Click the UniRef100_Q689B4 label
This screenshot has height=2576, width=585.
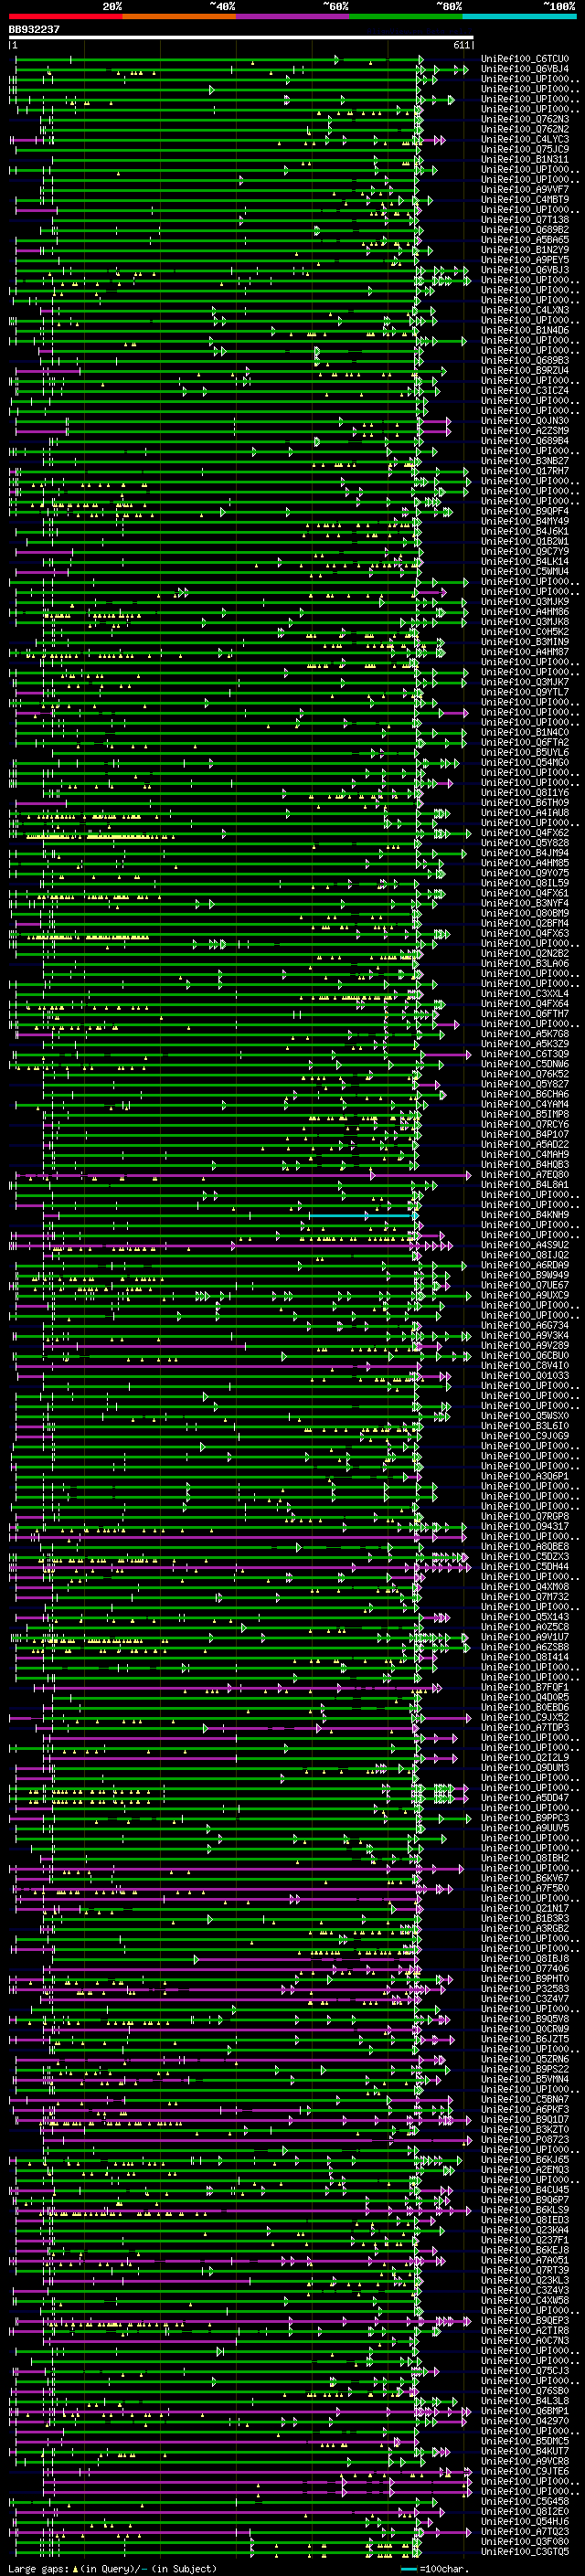point(525,441)
